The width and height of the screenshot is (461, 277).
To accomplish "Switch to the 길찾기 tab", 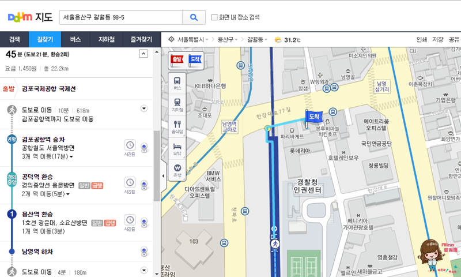I will click(x=45, y=39).
